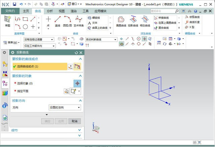Show less options with the black triangle
215x147 pixels.
(x=47, y=114)
